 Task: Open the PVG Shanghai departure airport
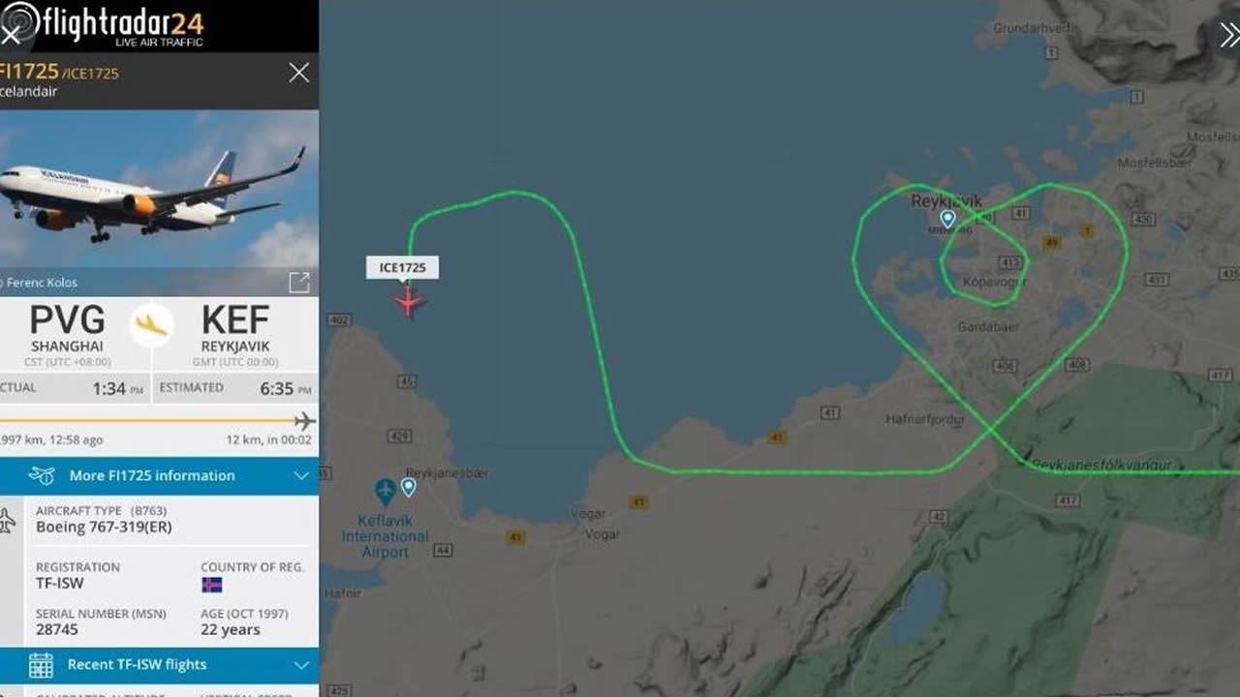(x=67, y=329)
